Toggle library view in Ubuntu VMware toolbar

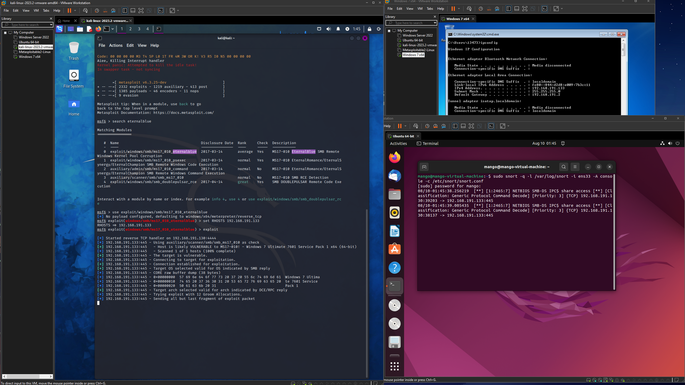(455, 126)
